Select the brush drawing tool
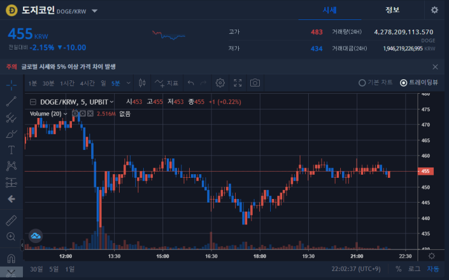The height and width of the screenshot is (280, 449). point(11,134)
